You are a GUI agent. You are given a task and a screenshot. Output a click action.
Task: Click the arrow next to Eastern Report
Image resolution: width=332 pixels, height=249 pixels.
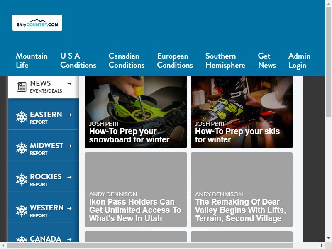point(69,115)
